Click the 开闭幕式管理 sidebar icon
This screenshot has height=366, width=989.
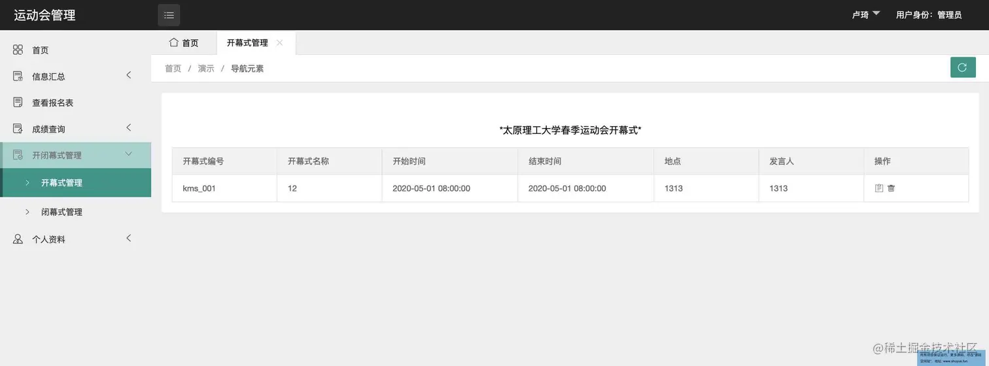(x=18, y=155)
